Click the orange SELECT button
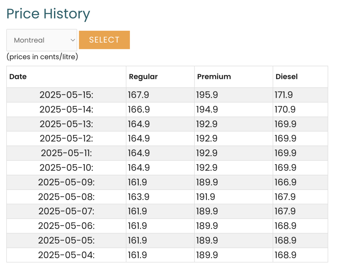This screenshot has height=271, width=339. tap(105, 40)
